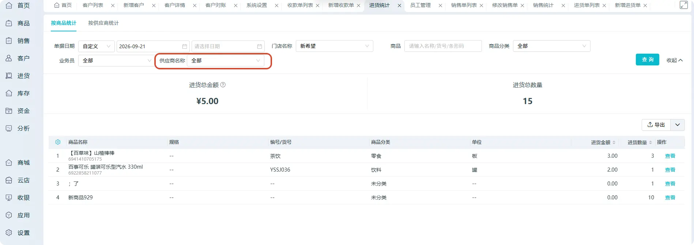
Task: Open the 应用 sidebar section
Action: [18, 215]
